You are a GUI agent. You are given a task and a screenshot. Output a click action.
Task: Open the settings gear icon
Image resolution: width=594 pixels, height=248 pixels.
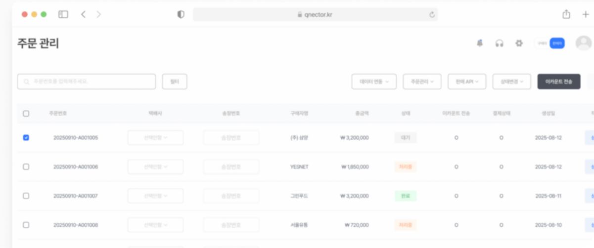(x=519, y=43)
